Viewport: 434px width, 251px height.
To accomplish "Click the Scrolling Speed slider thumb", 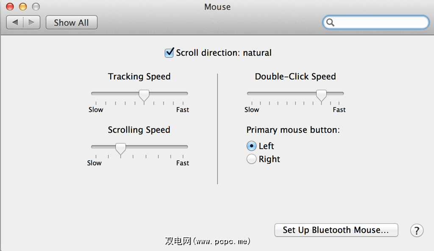I will [121, 148].
